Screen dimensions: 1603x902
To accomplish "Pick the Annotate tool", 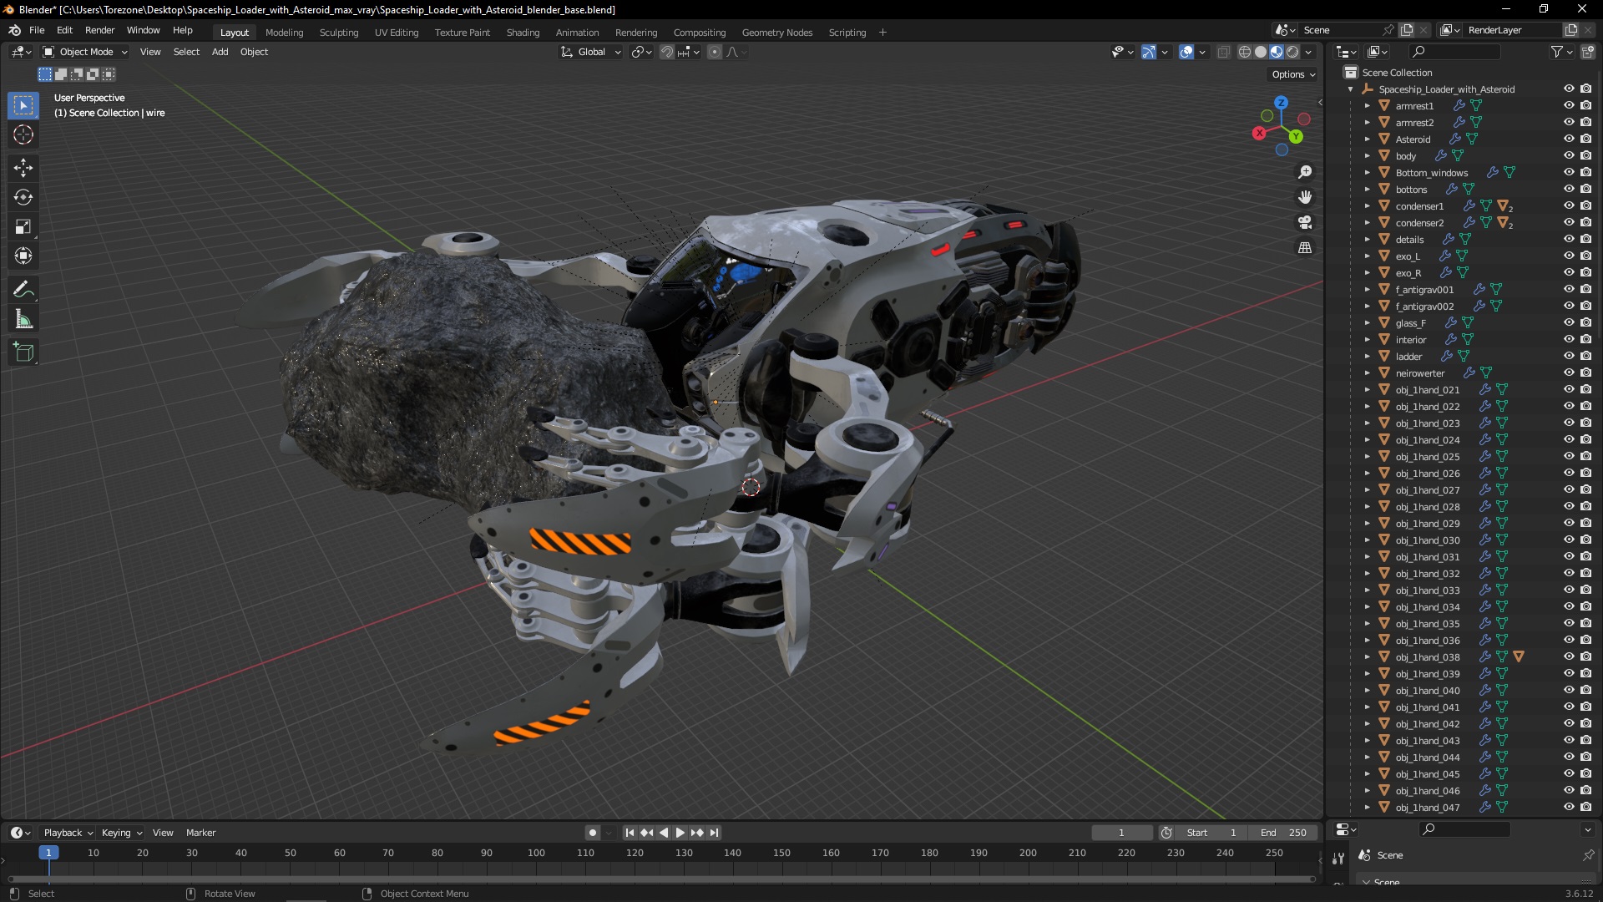I will 23,290.
